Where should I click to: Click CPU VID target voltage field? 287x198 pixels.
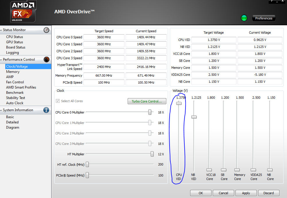pos(214,40)
